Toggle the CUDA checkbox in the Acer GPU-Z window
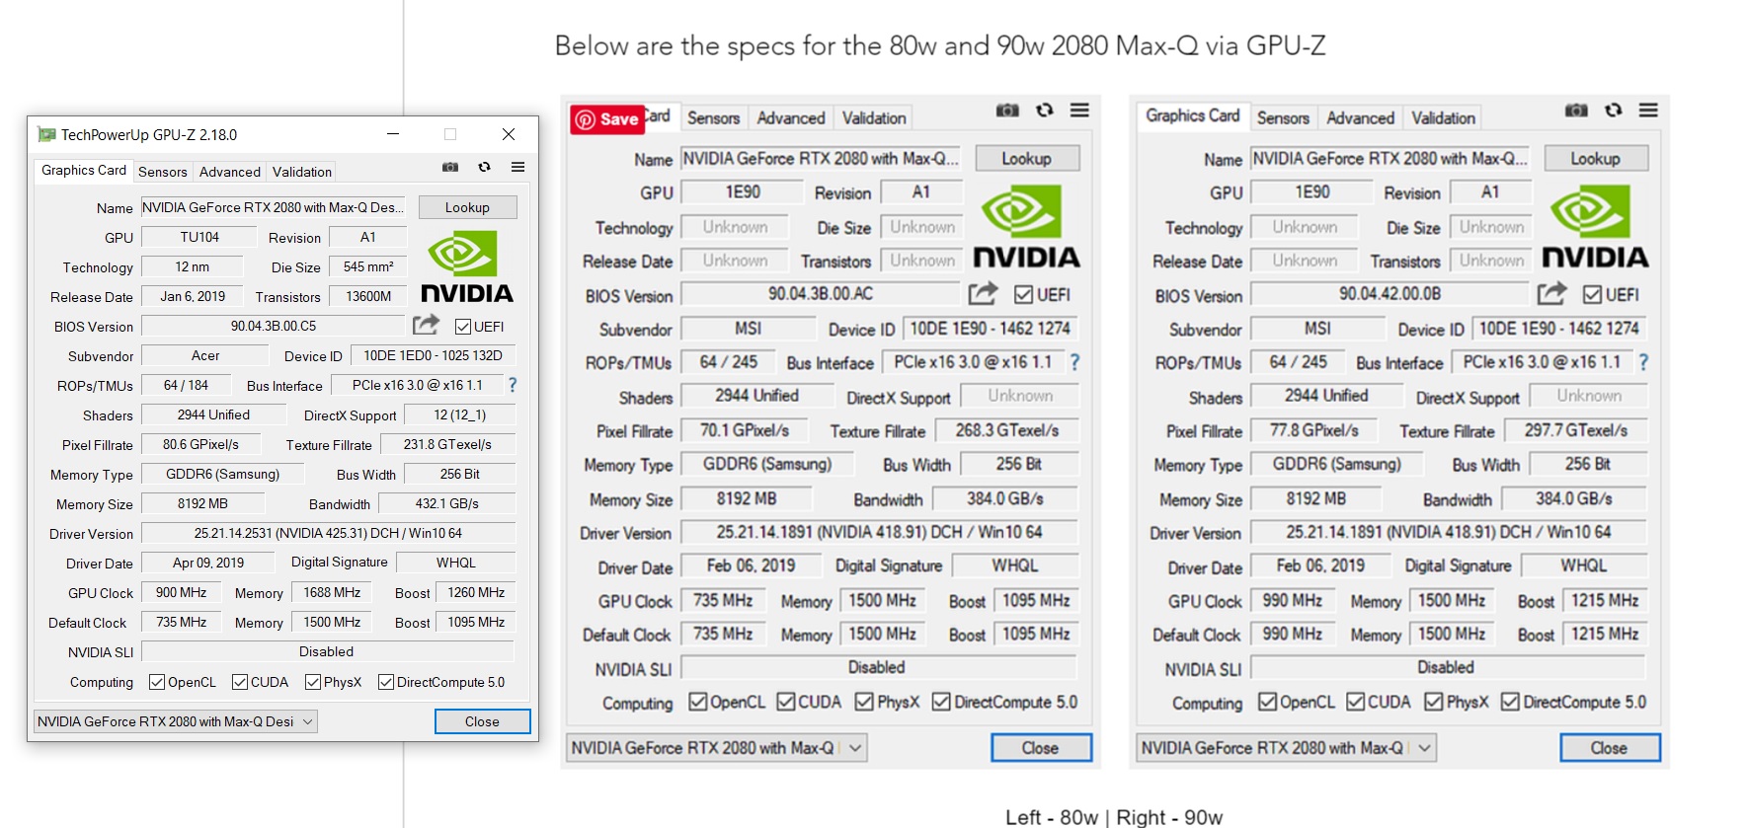Screen dimensions: 1747x828 [x=239, y=682]
